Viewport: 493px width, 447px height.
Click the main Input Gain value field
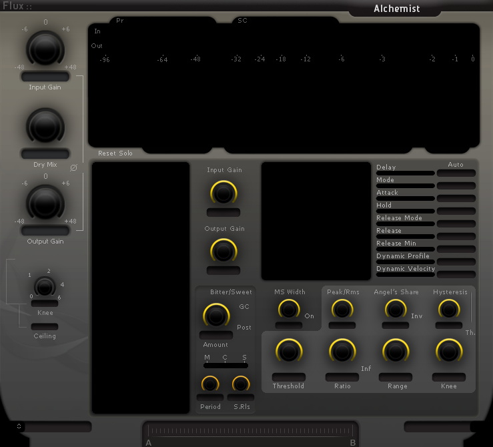click(45, 76)
